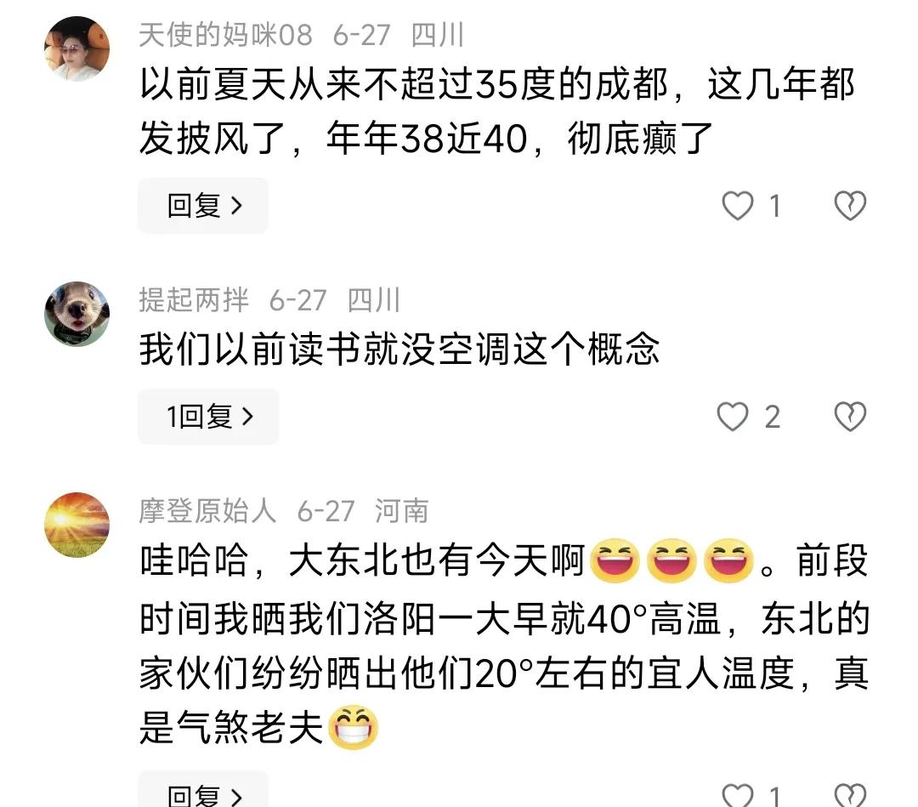
Task: Open the sunset avatar of 摩登原始人
Action: [76, 525]
